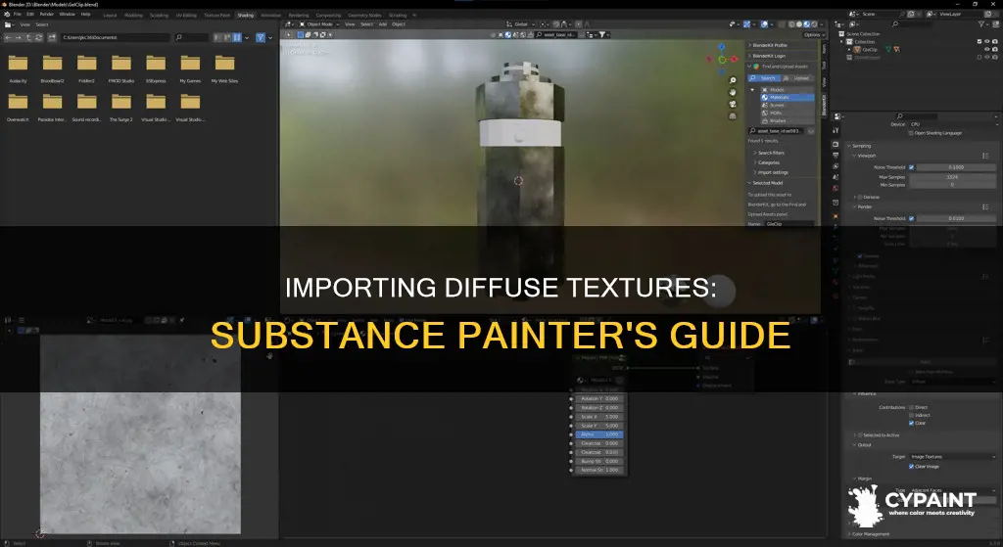Disable GleClip render camera icon

995,49
